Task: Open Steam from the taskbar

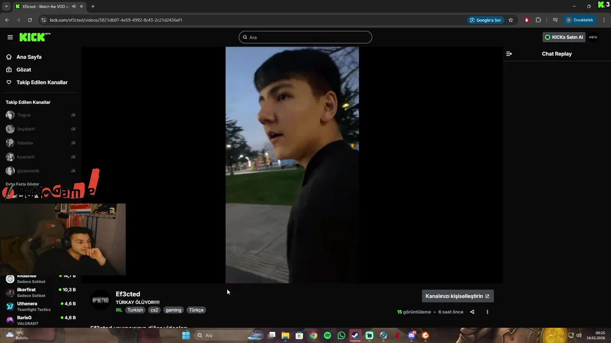Action: pos(355,335)
